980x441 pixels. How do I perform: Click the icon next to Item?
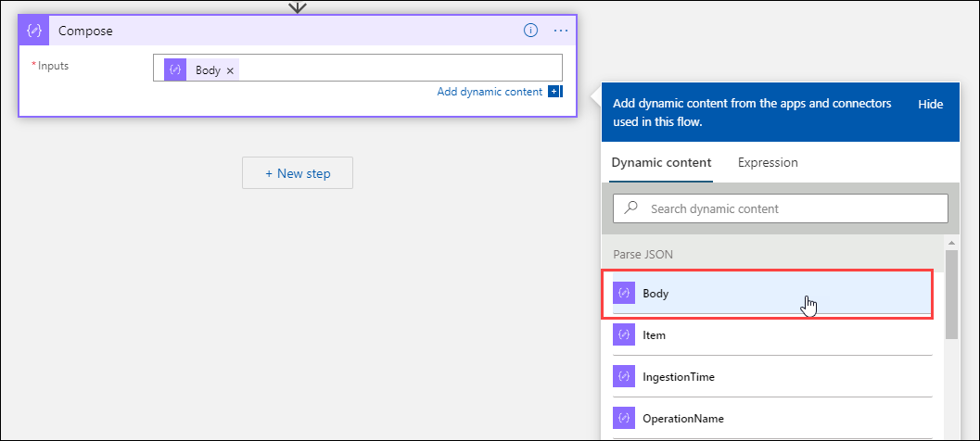coord(624,335)
